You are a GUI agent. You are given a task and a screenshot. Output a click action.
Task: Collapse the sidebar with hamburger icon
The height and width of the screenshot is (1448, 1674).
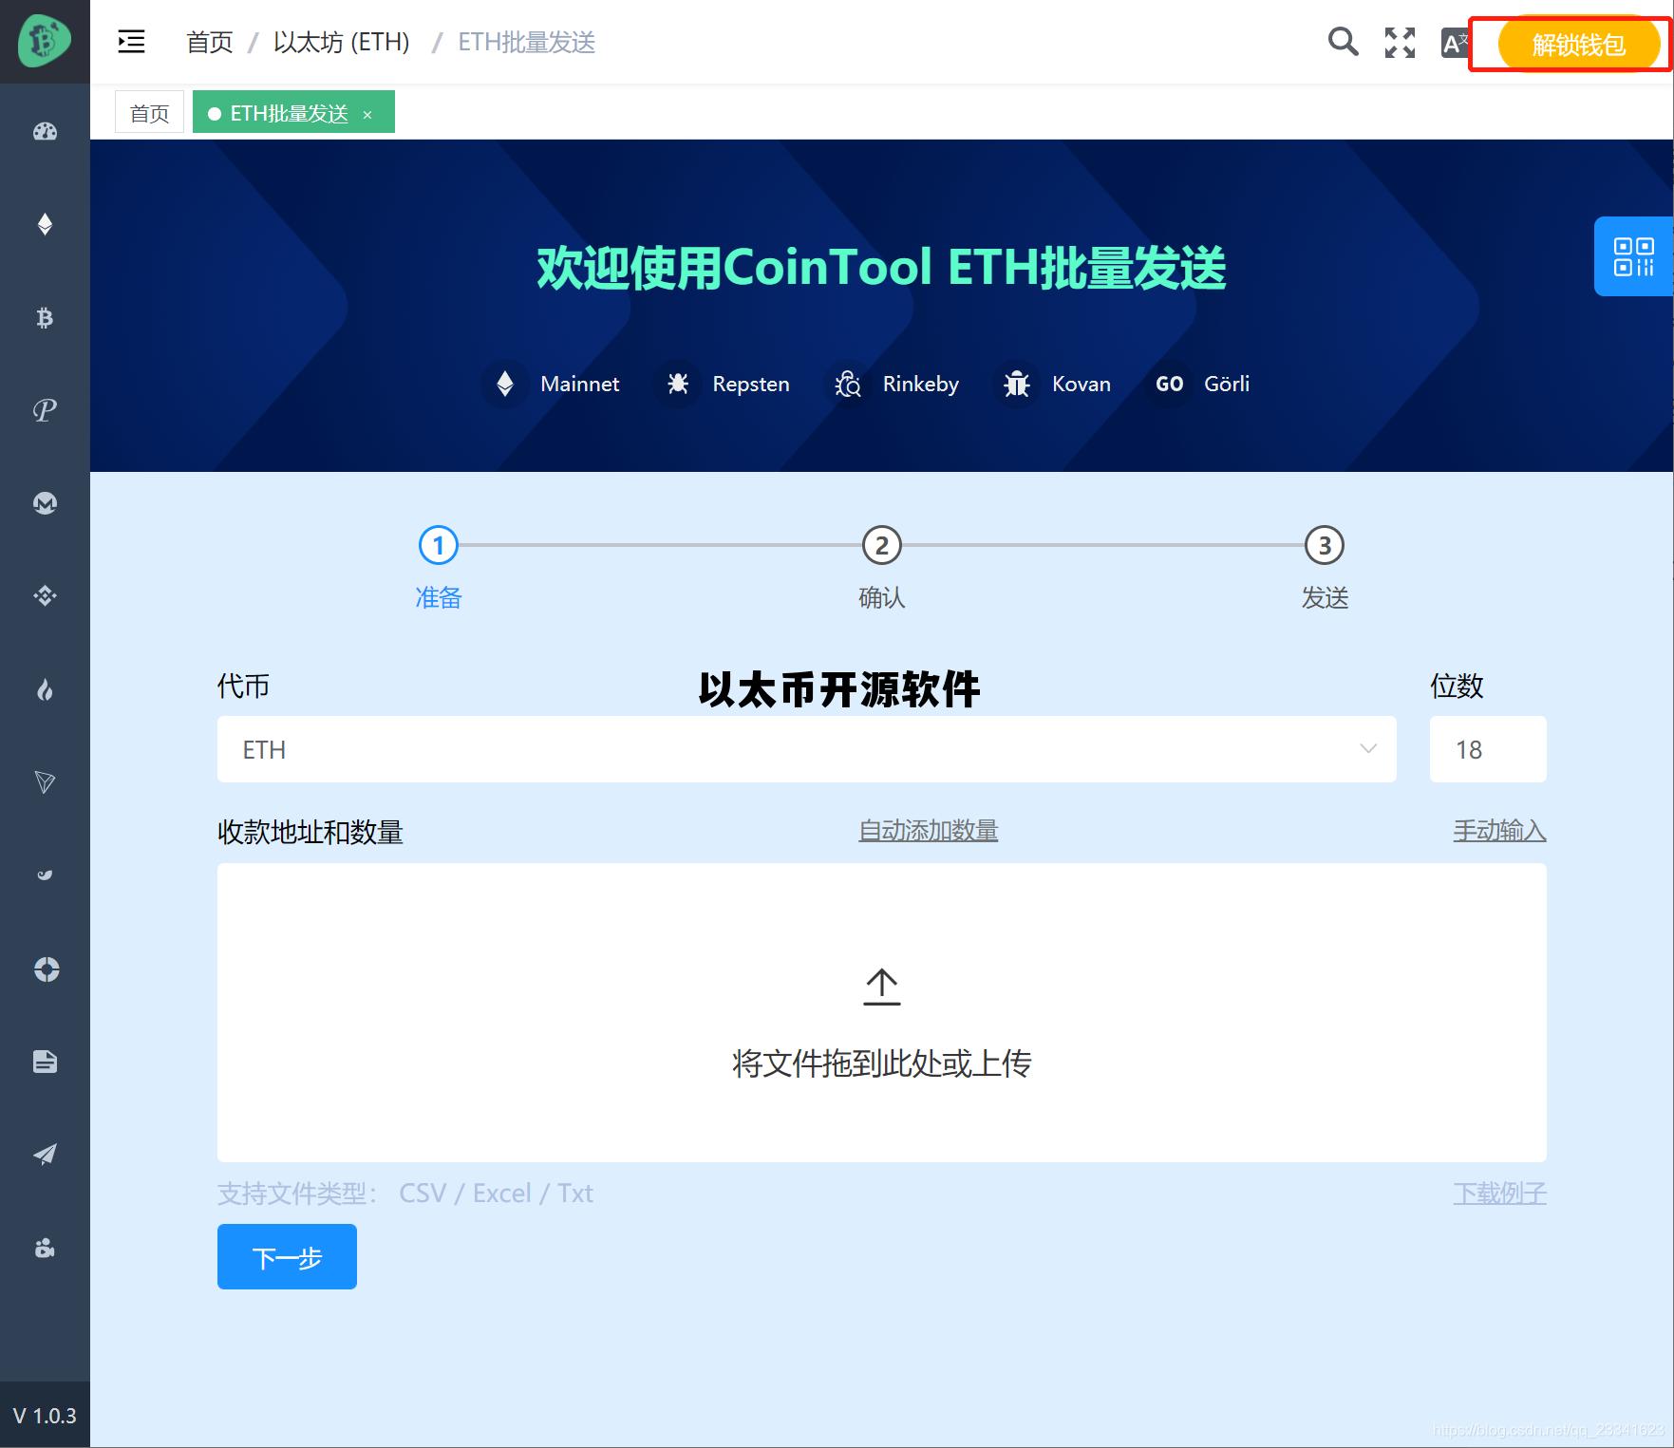131,42
